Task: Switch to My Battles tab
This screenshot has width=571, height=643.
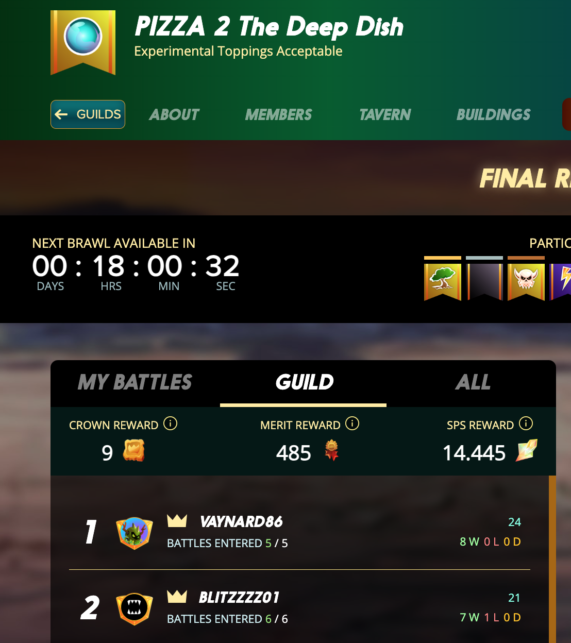Action: (135, 382)
